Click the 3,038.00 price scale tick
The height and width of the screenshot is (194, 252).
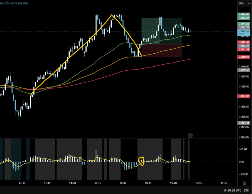(244, 86)
